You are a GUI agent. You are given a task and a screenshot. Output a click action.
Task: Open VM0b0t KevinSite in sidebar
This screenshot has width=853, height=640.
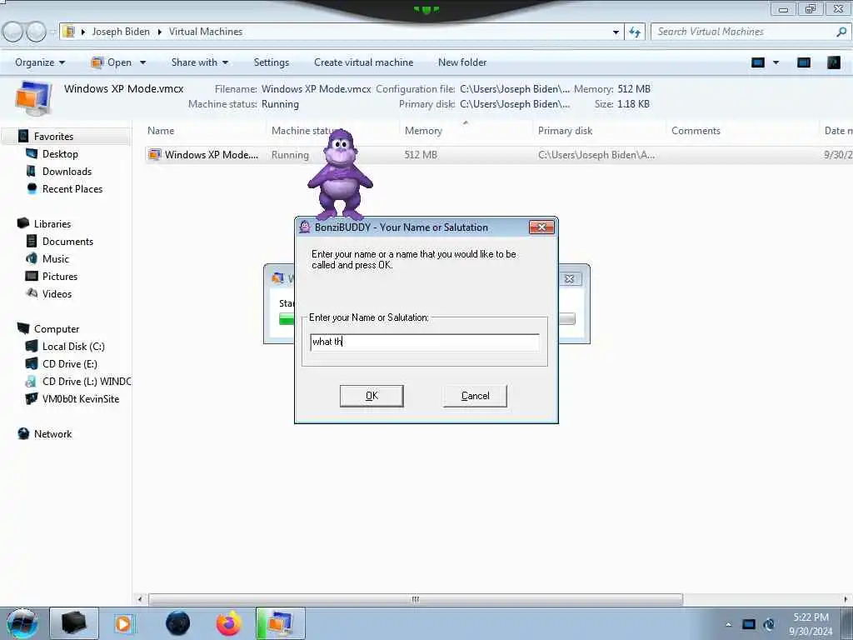tap(81, 399)
